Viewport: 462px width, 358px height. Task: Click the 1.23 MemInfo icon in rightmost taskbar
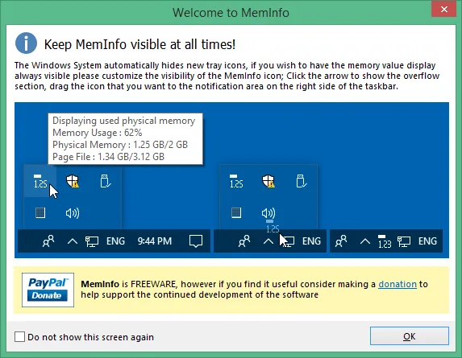385,241
